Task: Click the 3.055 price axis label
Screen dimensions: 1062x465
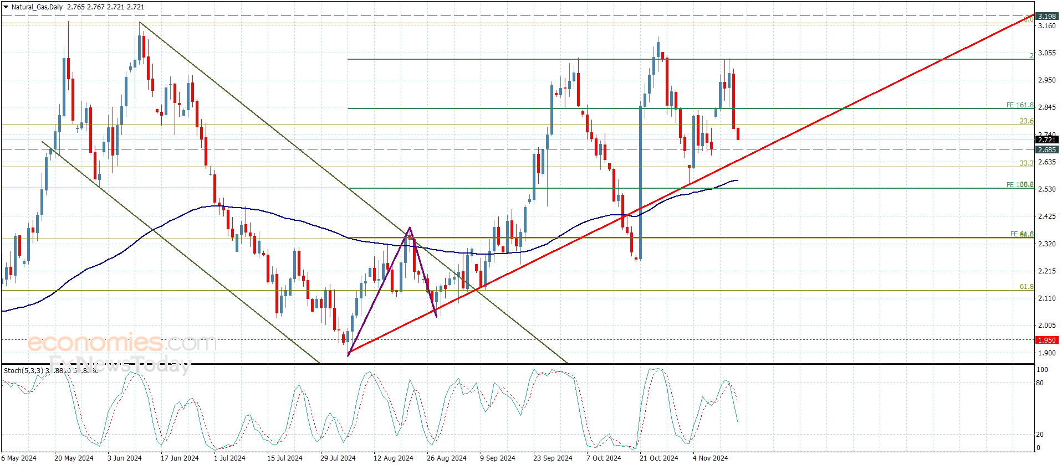Action: 1046,53
